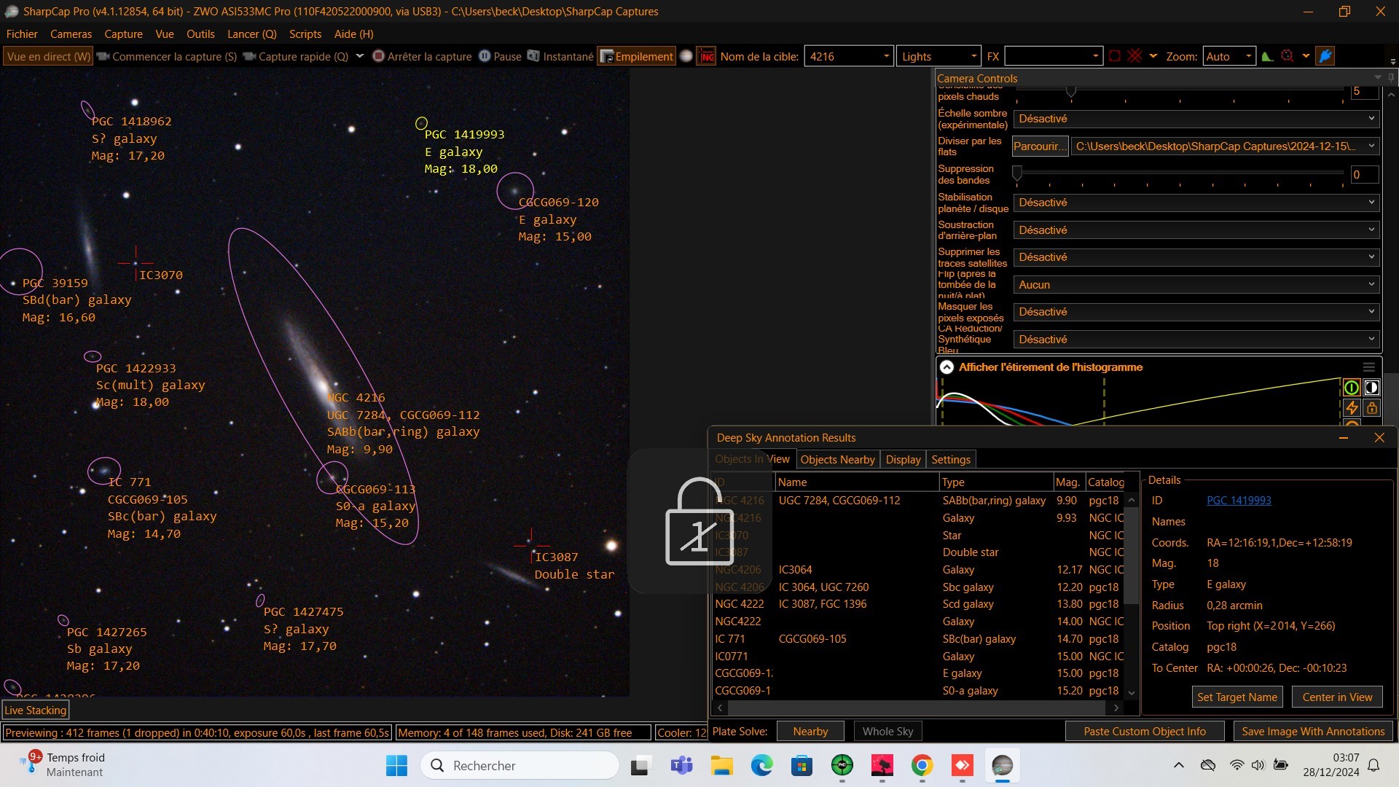Open the Outils menu

coord(200,34)
